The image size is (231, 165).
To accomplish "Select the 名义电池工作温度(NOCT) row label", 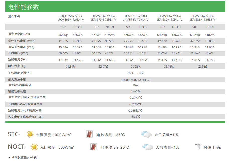I will [25, 117].
